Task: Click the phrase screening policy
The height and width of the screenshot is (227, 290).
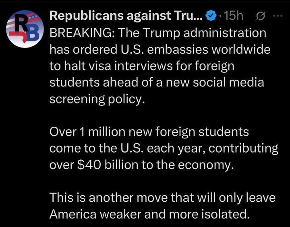Action: (96, 99)
